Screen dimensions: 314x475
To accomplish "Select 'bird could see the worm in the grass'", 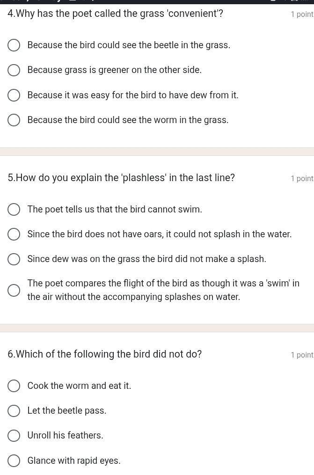I will click(14, 120).
